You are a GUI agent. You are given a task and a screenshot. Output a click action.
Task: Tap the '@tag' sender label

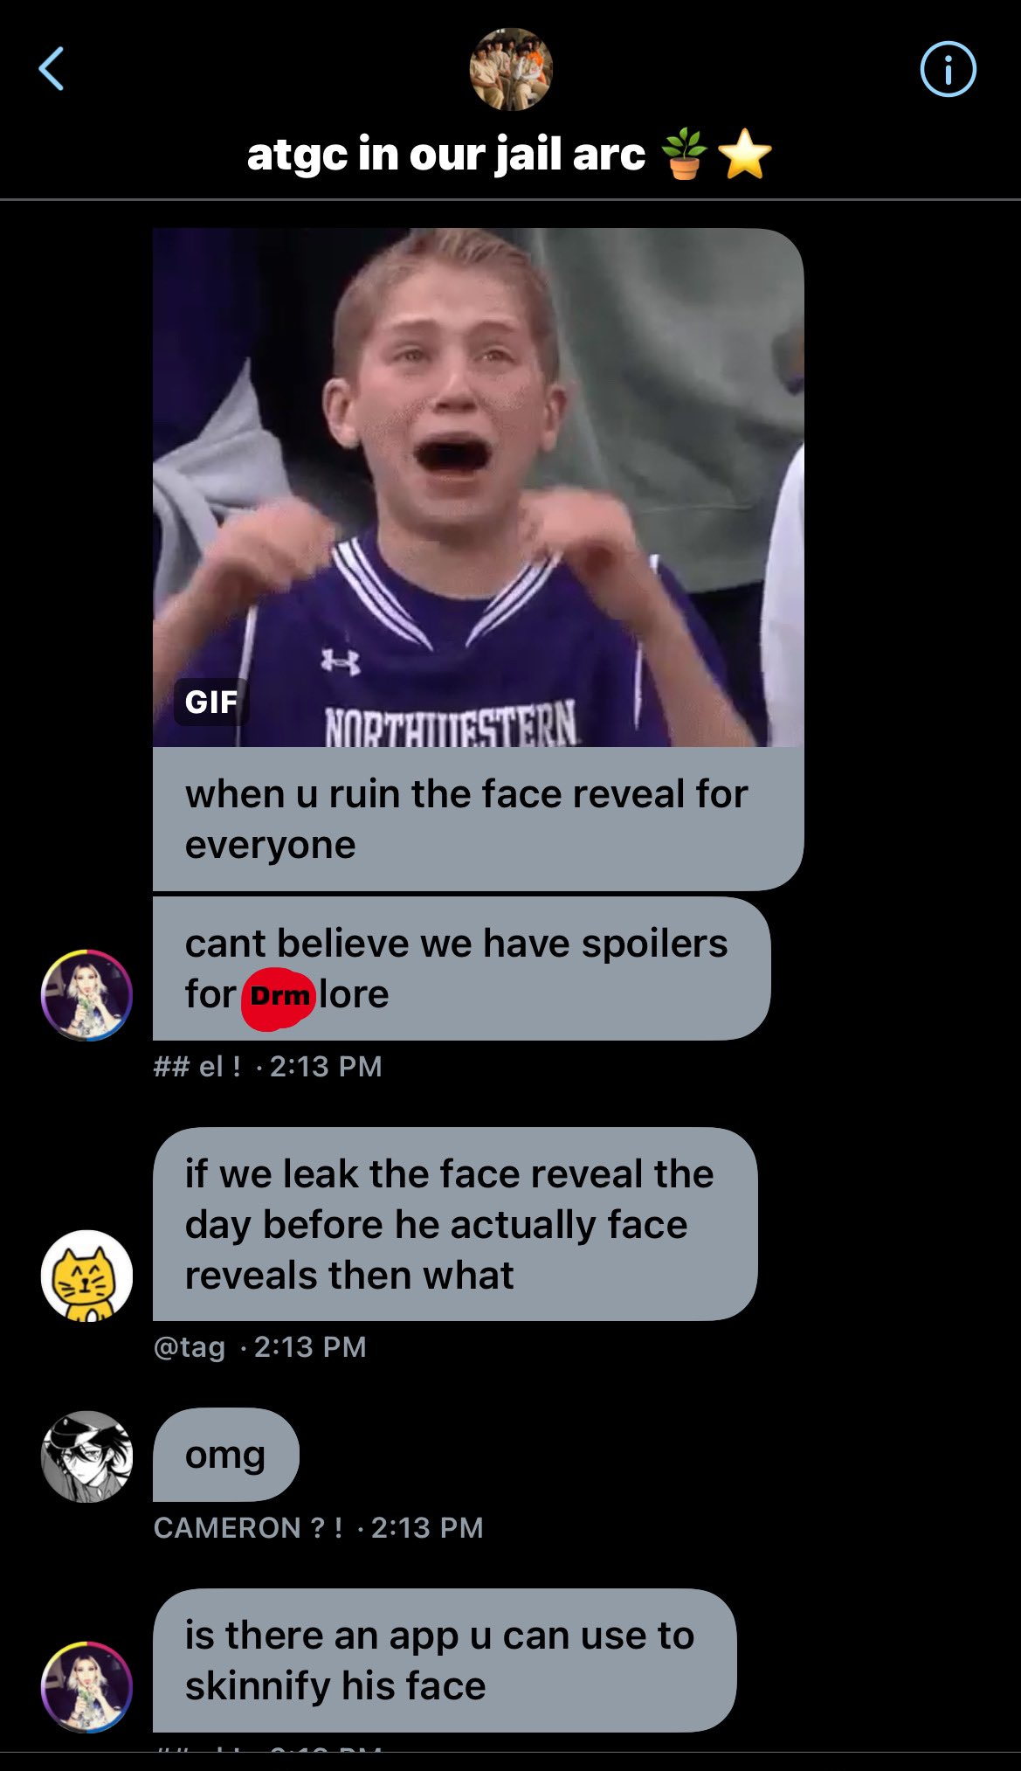pyautogui.click(x=190, y=1346)
